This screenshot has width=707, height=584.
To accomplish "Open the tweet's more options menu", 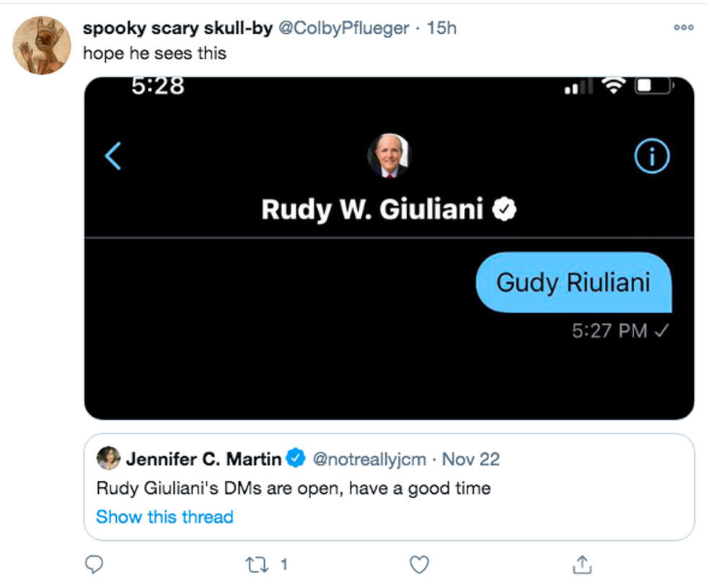I will (682, 27).
